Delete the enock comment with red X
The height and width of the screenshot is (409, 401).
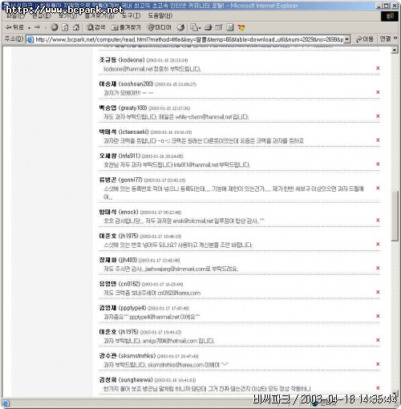(378, 220)
